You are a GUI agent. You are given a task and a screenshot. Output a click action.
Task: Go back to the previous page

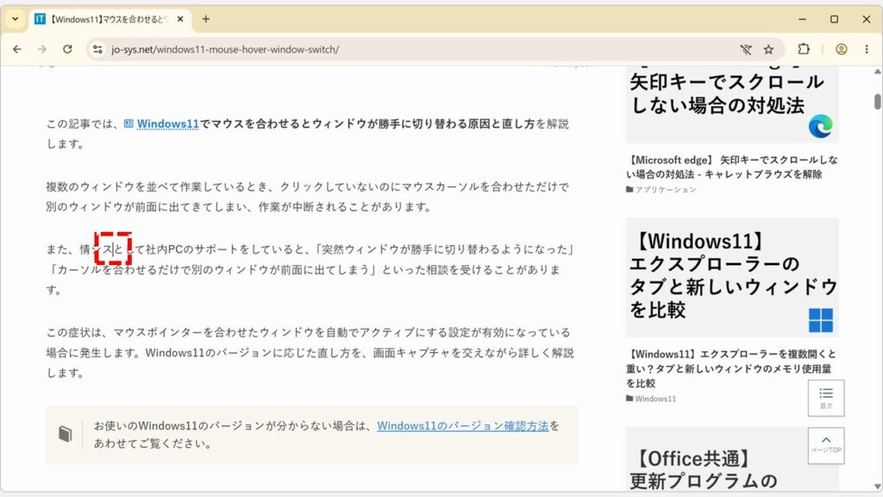17,49
